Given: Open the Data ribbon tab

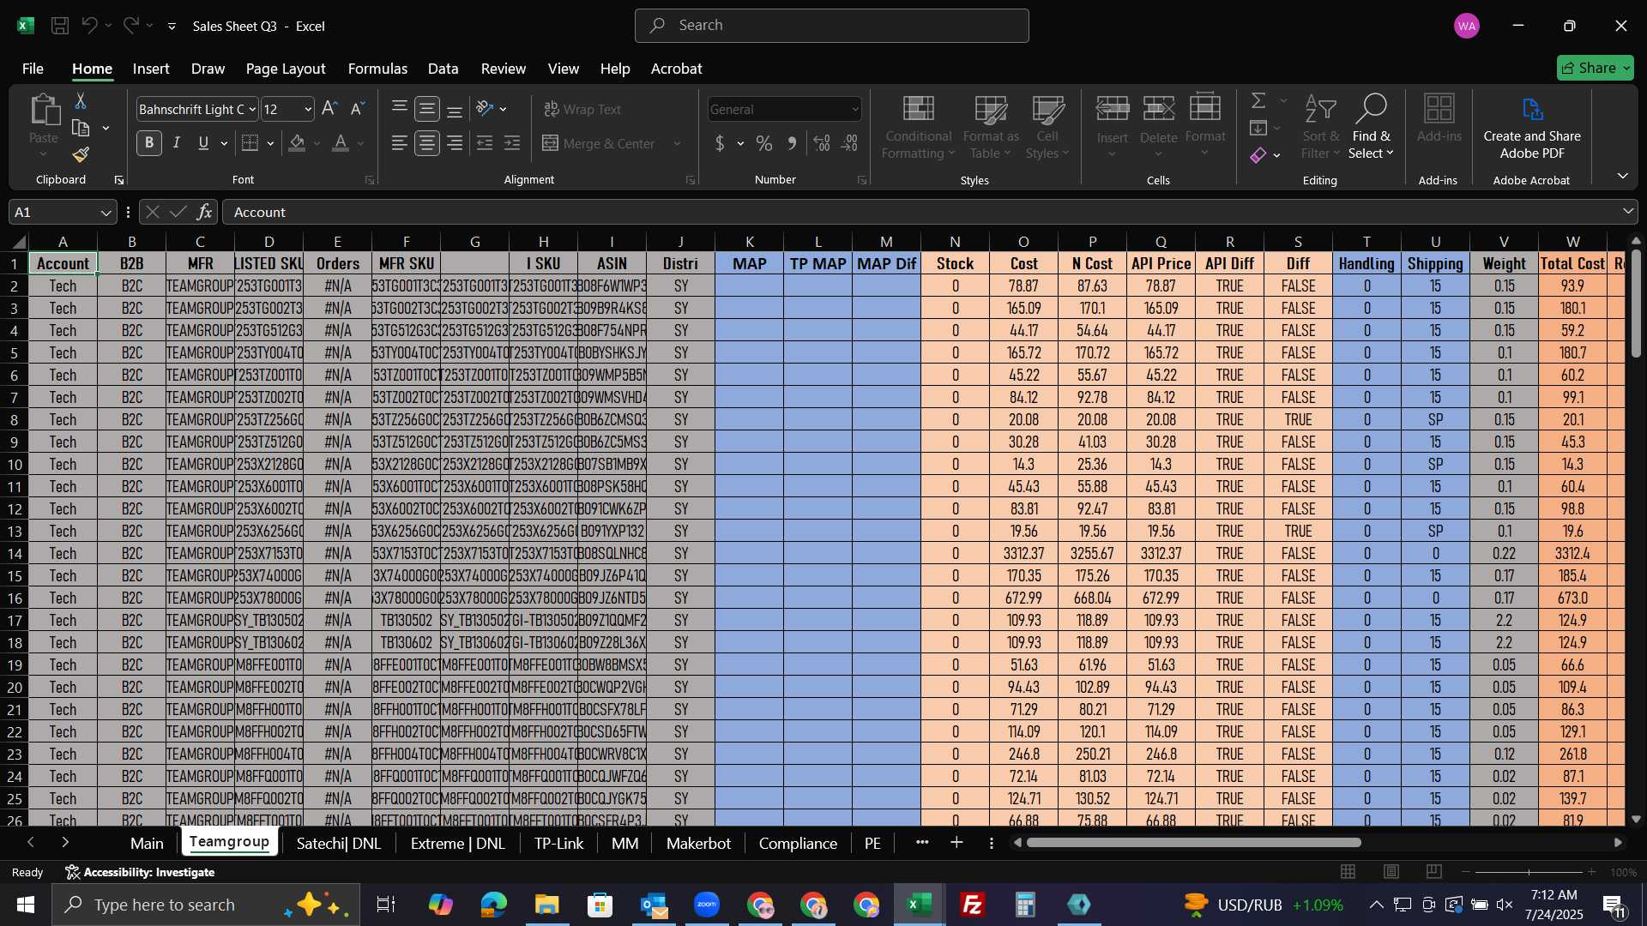Looking at the screenshot, I should tap(443, 69).
